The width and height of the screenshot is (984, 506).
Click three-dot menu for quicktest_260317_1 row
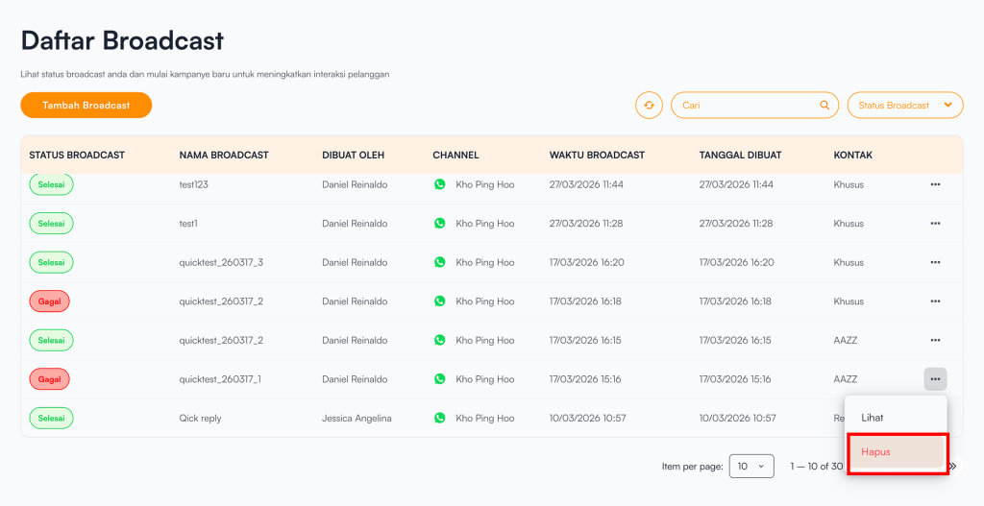tap(935, 379)
